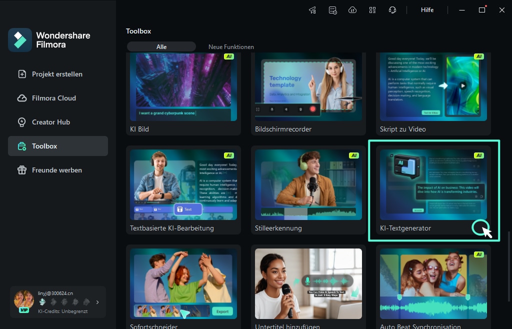The image size is (512, 329).
Task: Click the user avatar with VIP badge
Action: click(23, 300)
